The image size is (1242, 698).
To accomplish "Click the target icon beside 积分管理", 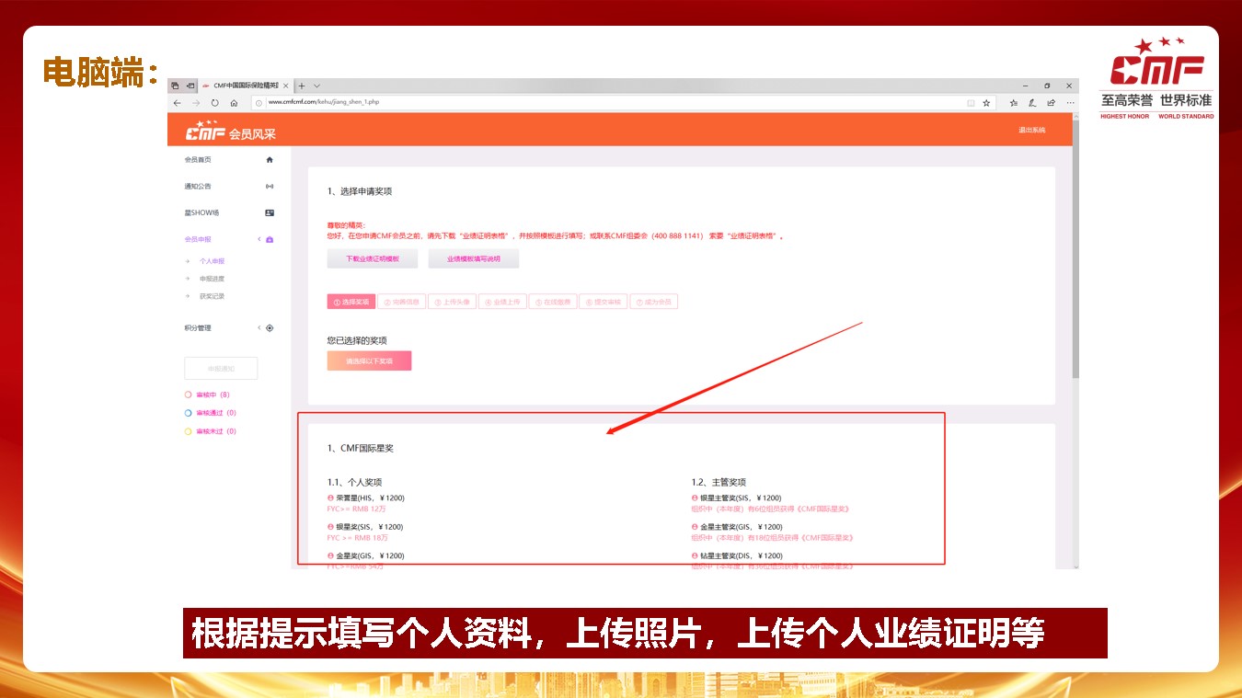I will [x=270, y=328].
